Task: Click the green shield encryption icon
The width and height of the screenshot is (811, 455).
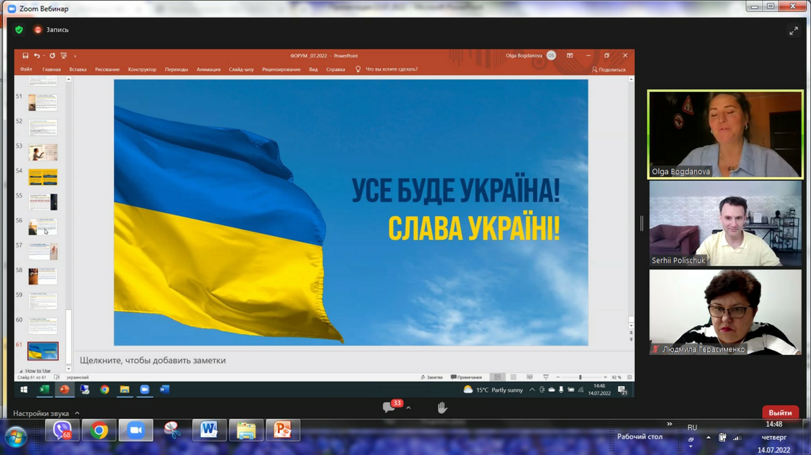Action: point(19,30)
